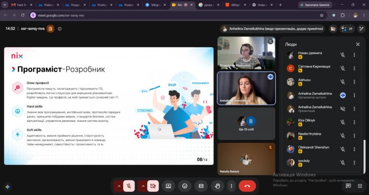This screenshot has height=195, width=369.
Task: Open the emoji reactions button
Action: point(185,186)
